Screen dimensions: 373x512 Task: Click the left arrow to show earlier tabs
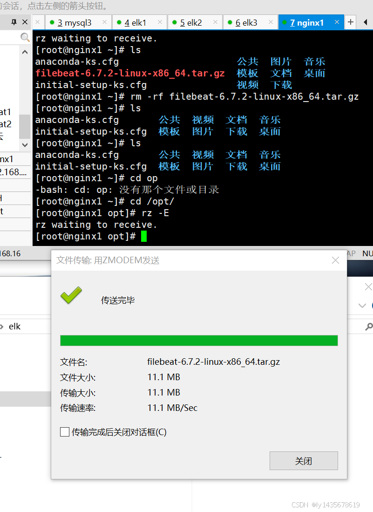365,22
